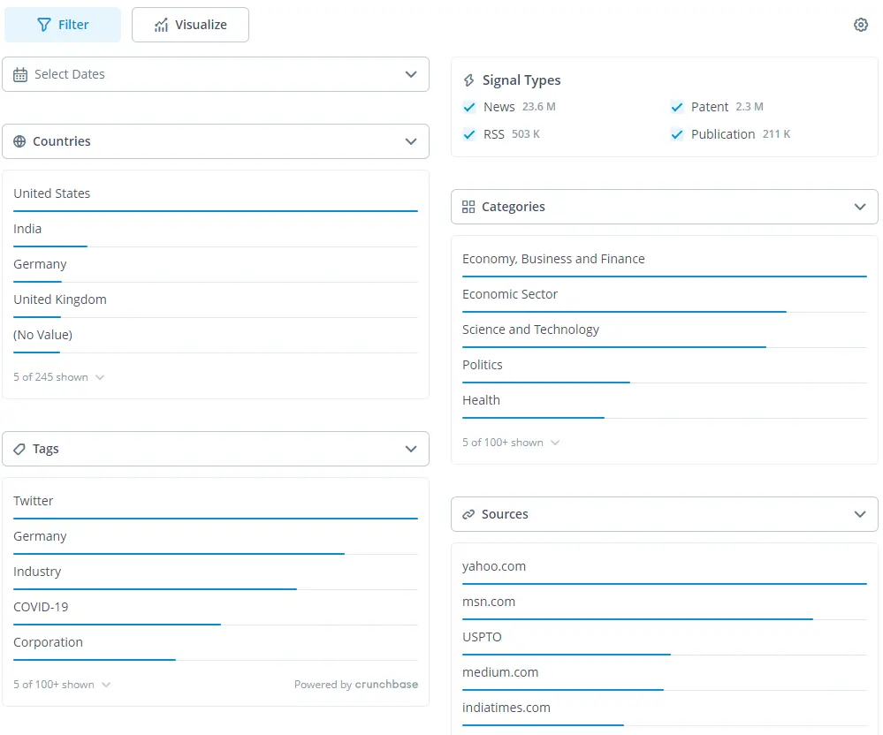This screenshot has width=883, height=735.
Task: Expand the Countries dropdown chevron
Action: pyautogui.click(x=411, y=141)
